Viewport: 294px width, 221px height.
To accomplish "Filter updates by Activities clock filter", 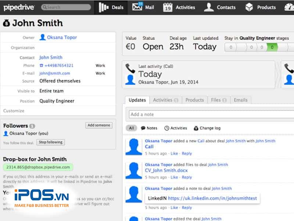I will 175,128.
